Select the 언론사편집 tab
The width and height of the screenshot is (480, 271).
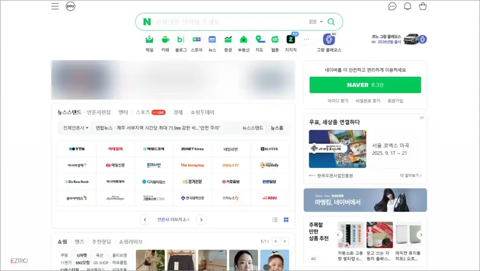pyautogui.click(x=98, y=112)
